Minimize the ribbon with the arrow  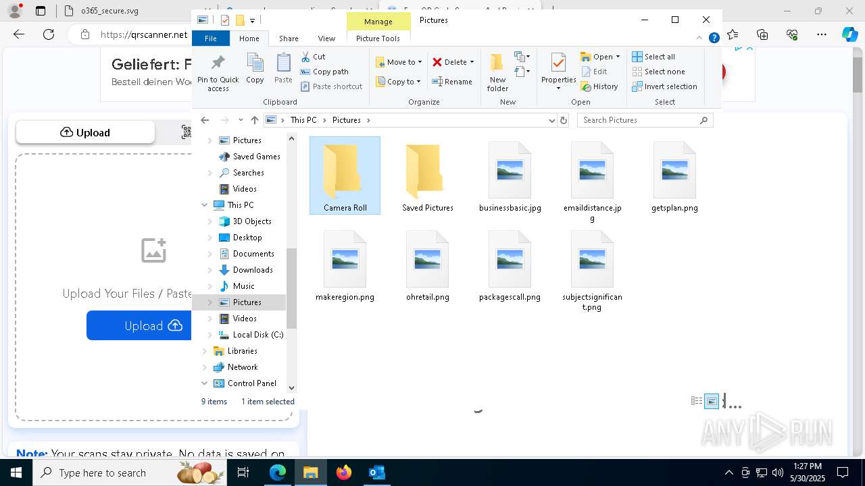[700, 38]
